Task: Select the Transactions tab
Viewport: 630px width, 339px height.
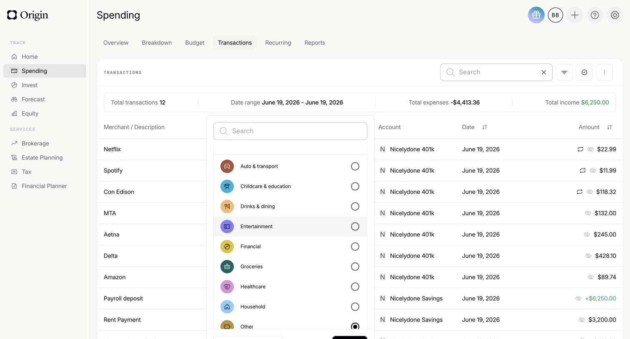Action: pos(235,42)
